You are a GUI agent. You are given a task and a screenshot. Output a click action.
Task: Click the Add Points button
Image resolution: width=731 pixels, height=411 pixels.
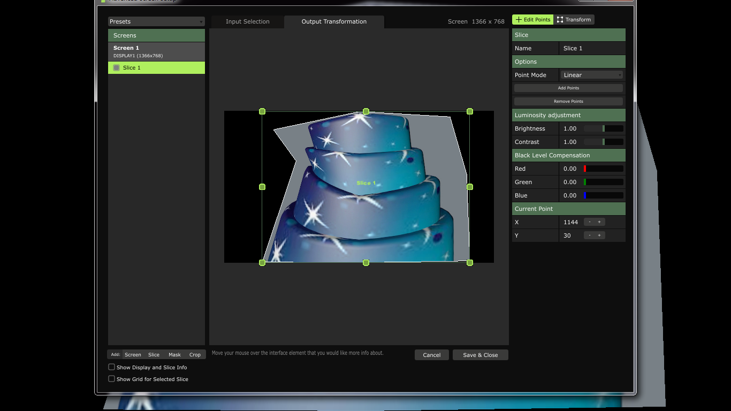point(568,88)
